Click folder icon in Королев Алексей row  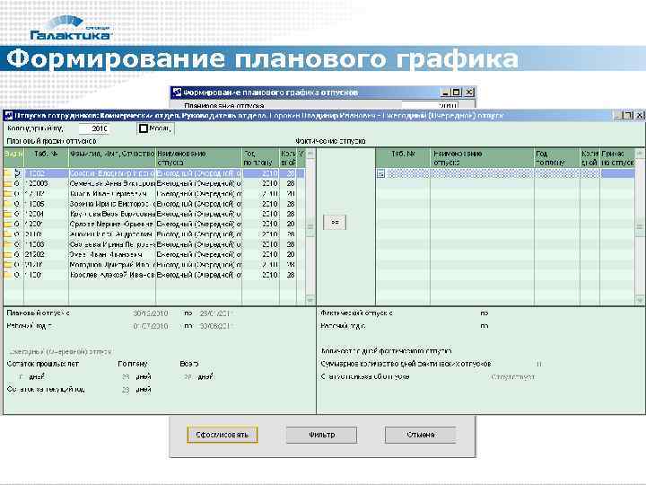tap(7, 275)
